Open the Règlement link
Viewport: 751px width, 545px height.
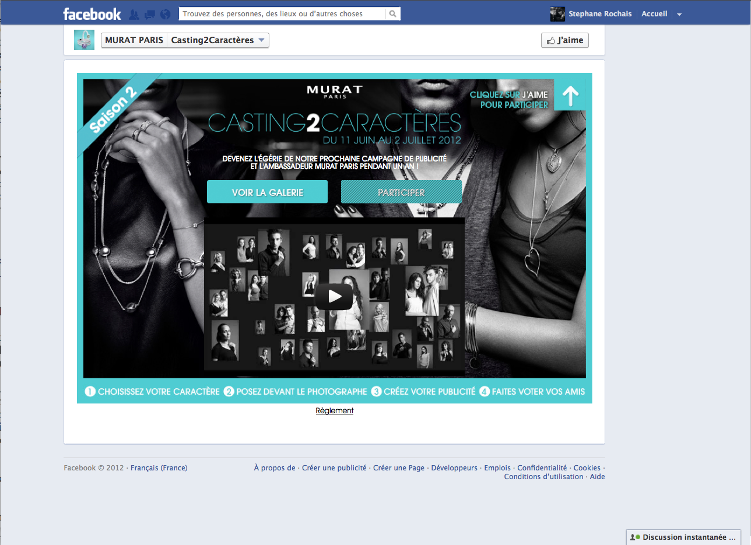pyautogui.click(x=335, y=410)
